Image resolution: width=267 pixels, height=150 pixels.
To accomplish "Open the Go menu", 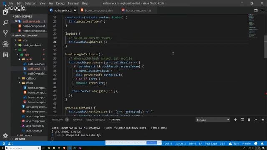I will pos(51,3).
